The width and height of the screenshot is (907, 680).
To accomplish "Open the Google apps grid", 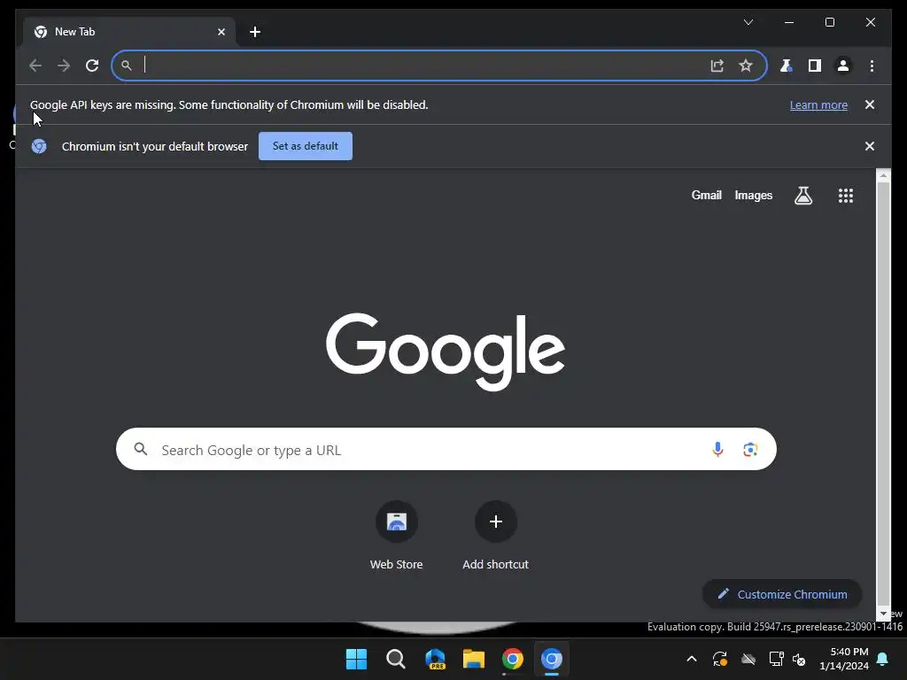I will [846, 196].
